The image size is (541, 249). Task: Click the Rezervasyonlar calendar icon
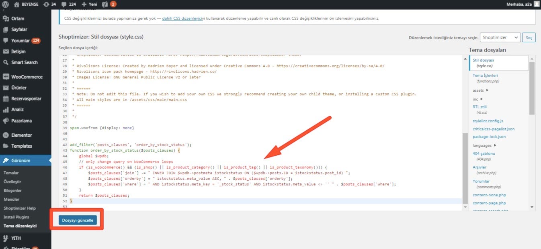6,99
